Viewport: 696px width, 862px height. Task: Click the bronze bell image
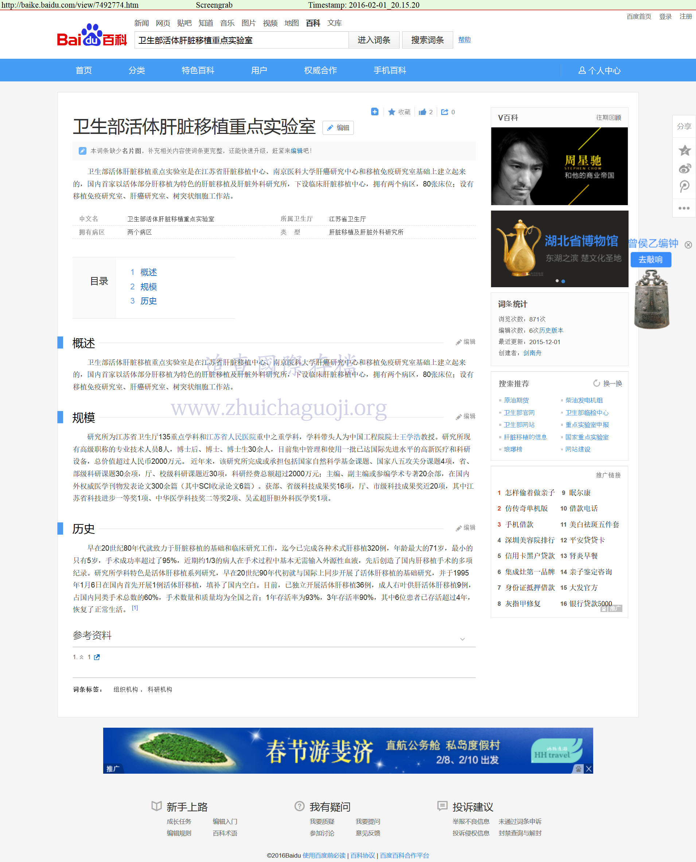(x=652, y=299)
